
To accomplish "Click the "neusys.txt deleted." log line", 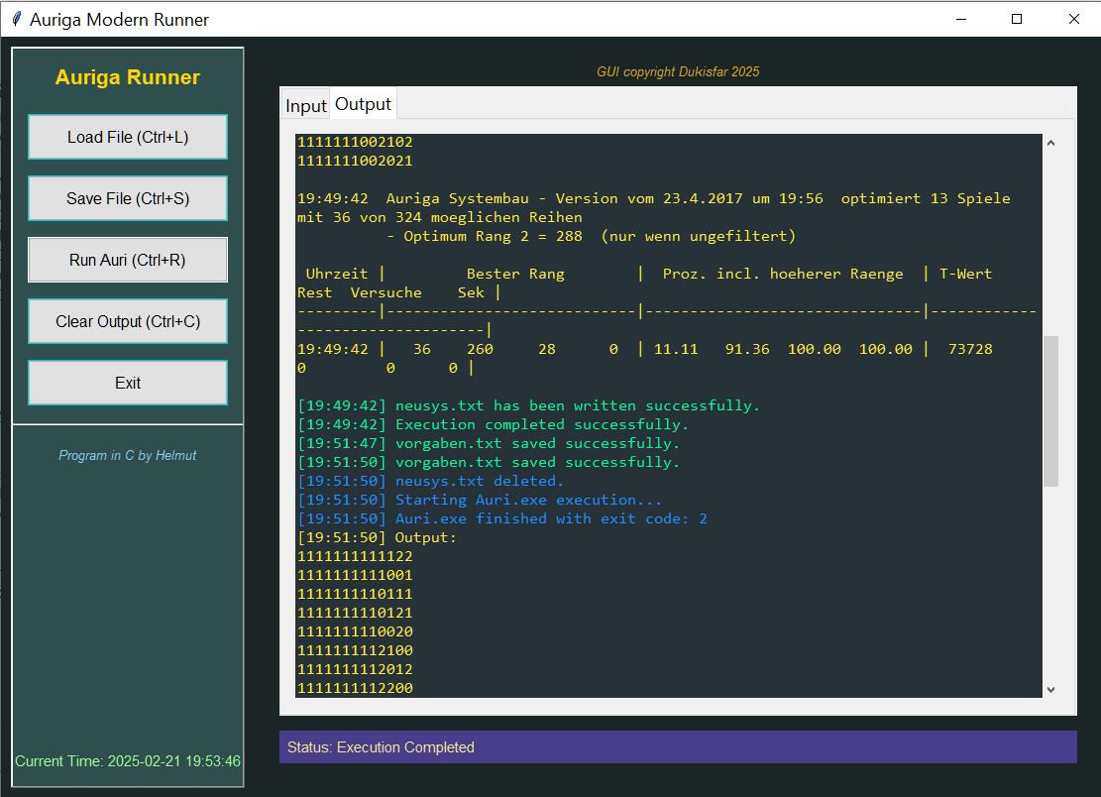I will click(x=430, y=481).
